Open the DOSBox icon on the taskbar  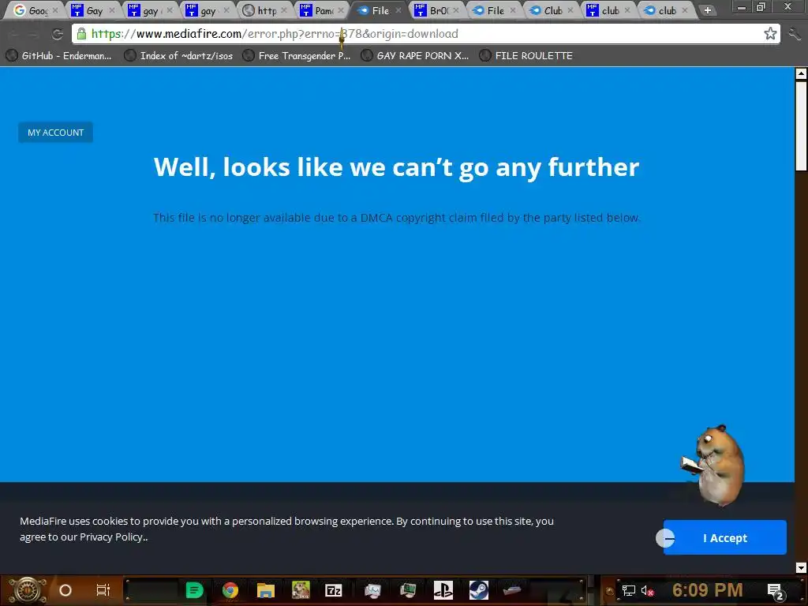(x=301, y=590)
